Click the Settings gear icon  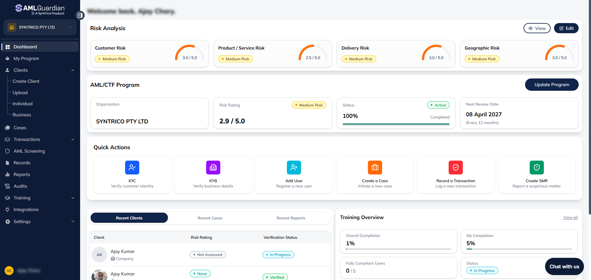tap(8, 222)
